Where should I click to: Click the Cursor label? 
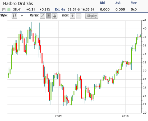tap(35, 15)
